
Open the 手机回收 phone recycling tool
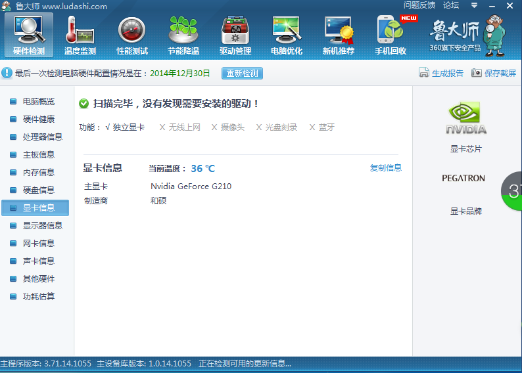[x=390, y=35]
